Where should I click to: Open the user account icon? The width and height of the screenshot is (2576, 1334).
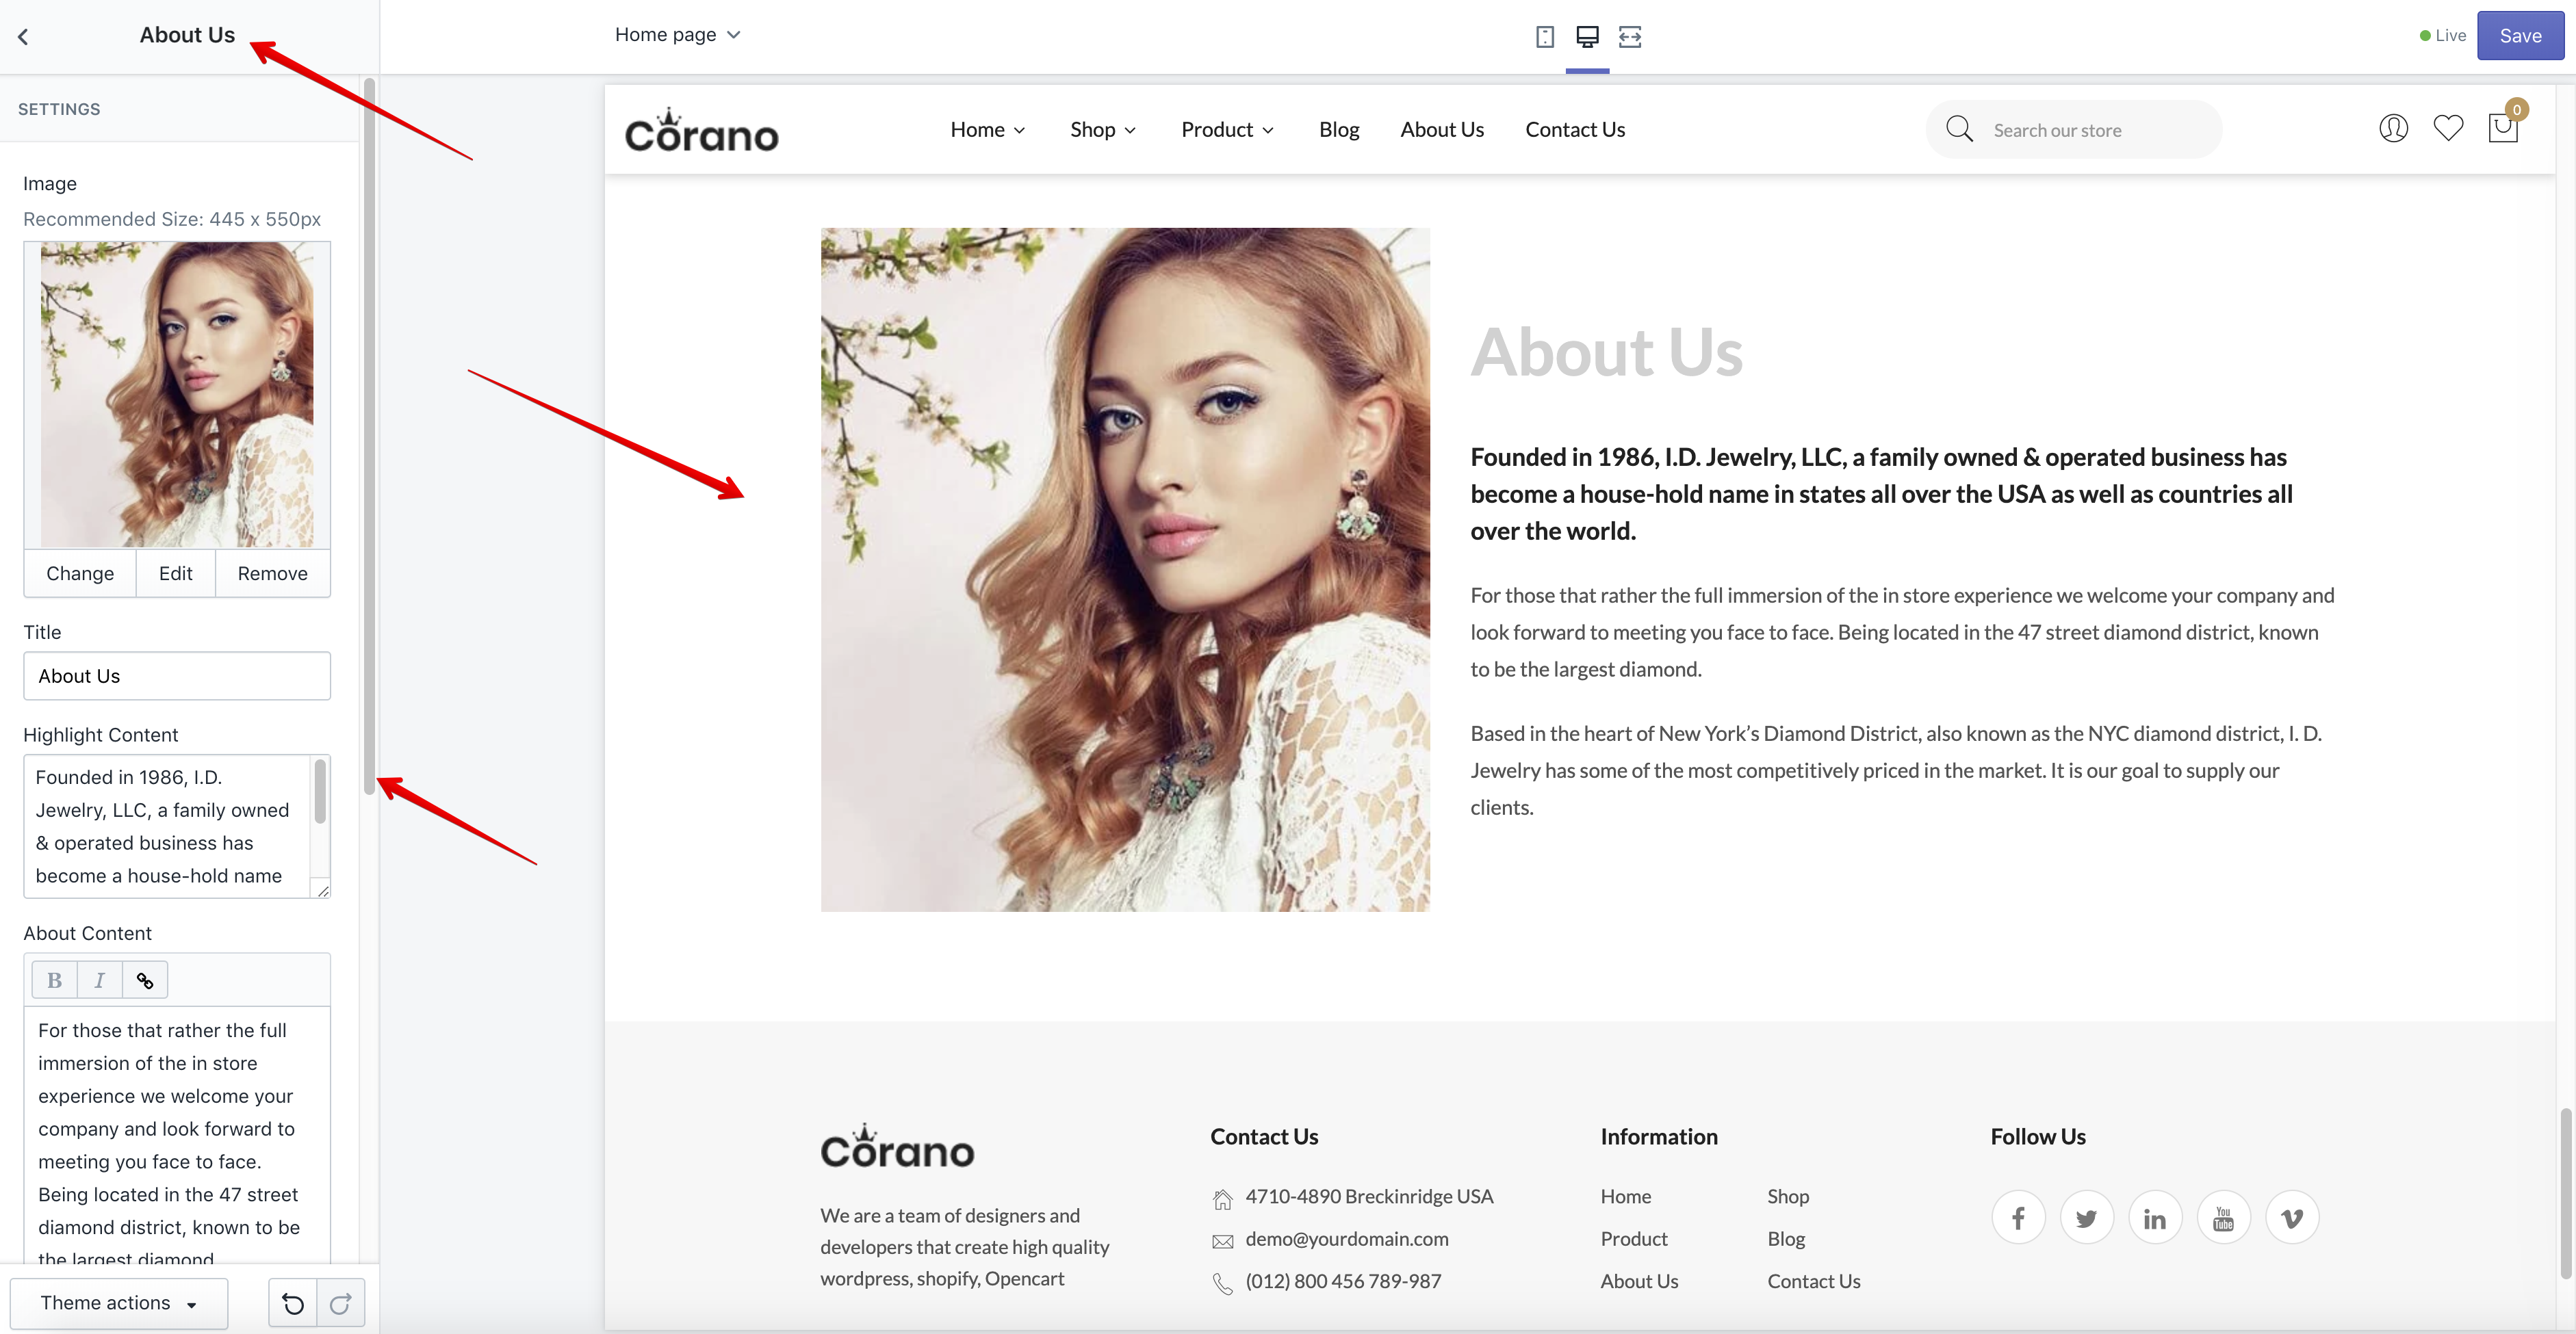pyautogui.click(x=2393, y=129)
